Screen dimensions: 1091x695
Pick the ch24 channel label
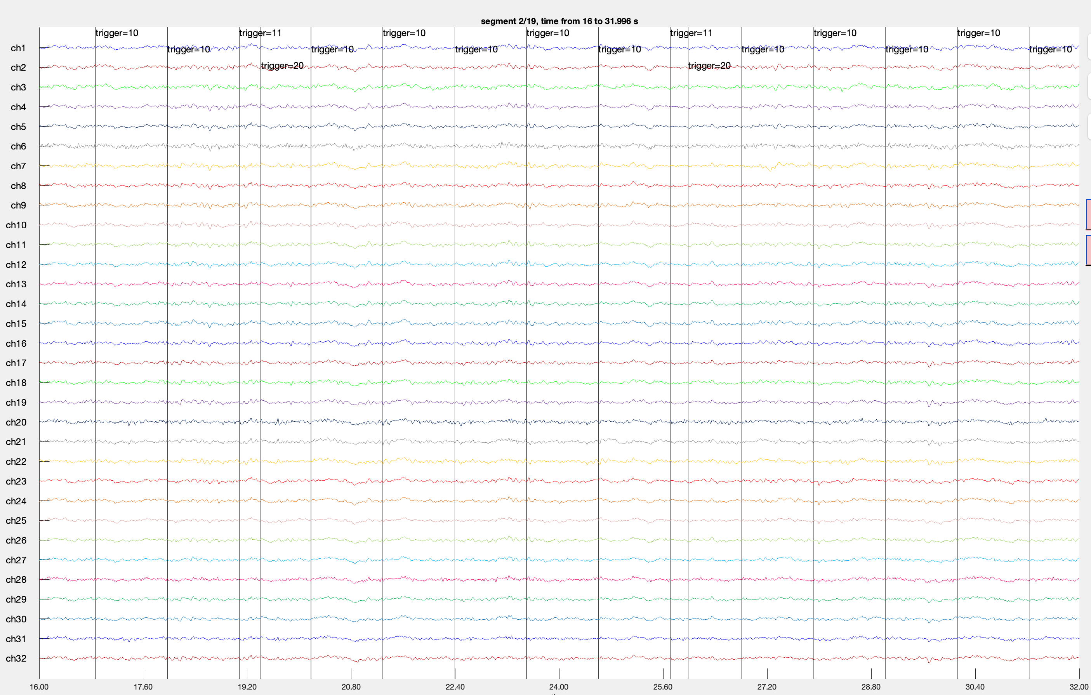tap(16, 501)
